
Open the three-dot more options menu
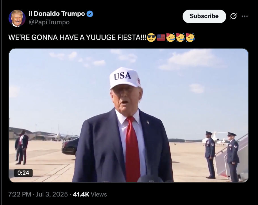click(245, 16)
